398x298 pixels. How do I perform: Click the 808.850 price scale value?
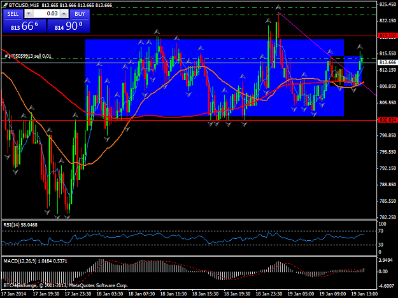(x=388, y=86)
